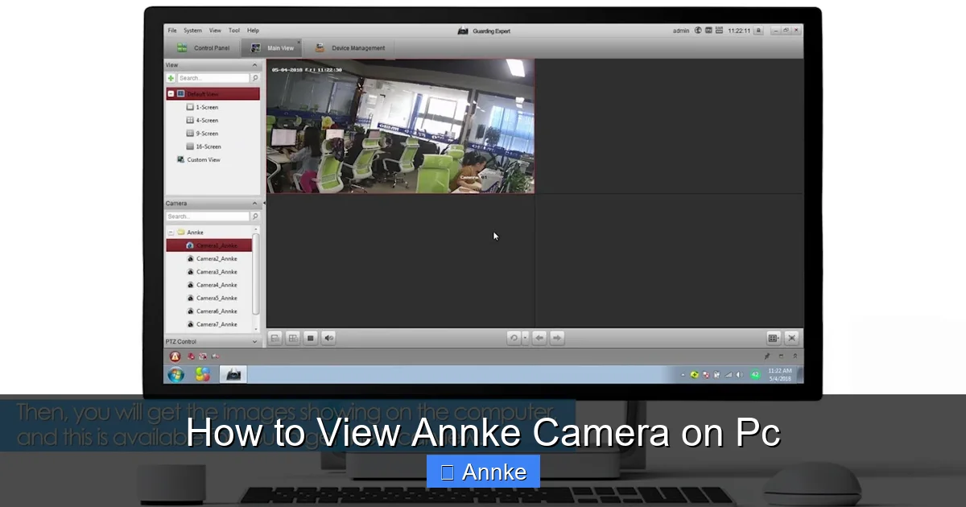Click the save view as toolbar icon

click(x=293, y=338)
